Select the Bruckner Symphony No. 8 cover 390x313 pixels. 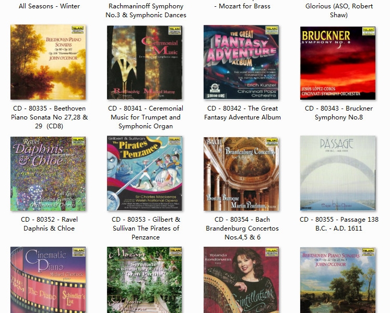(x=338, y=63)
